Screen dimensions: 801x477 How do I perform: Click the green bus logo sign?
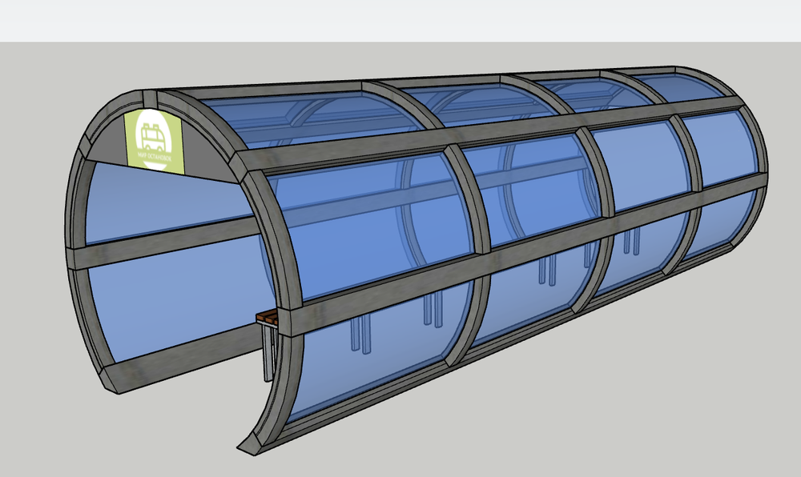(x=154, y=141)
